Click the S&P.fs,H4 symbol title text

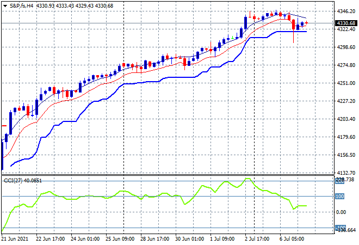(x=22, y=6)
